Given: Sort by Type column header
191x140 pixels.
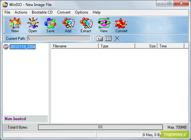Looking at the screenshot, I should click(117, 46).
